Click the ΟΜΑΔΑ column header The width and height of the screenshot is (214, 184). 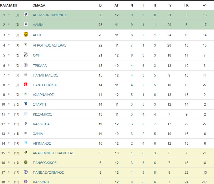pos(39,5)
